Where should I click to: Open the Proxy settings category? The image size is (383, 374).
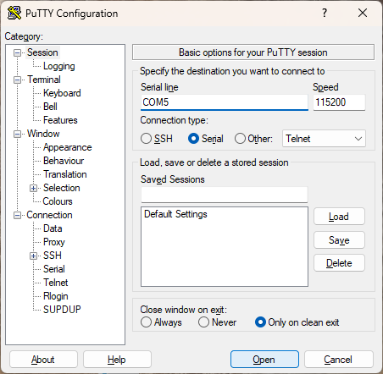tap(54, 242)
